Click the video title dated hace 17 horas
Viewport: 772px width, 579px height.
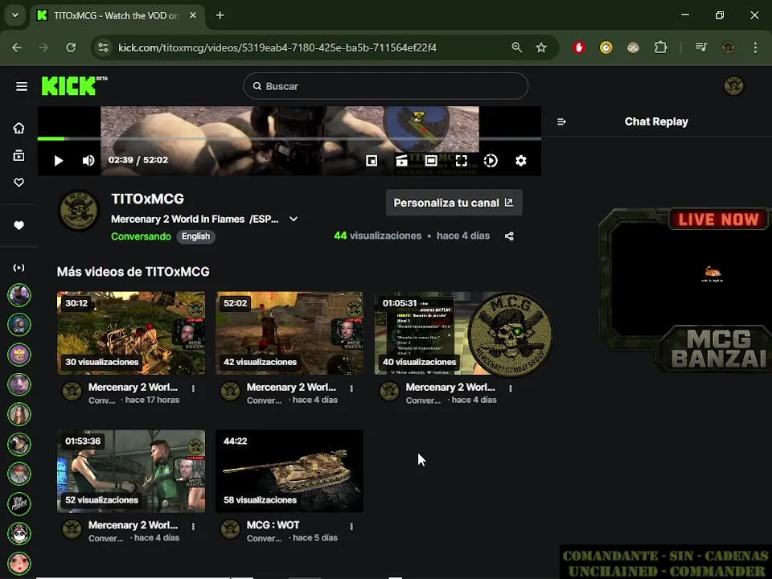point(133,388)
